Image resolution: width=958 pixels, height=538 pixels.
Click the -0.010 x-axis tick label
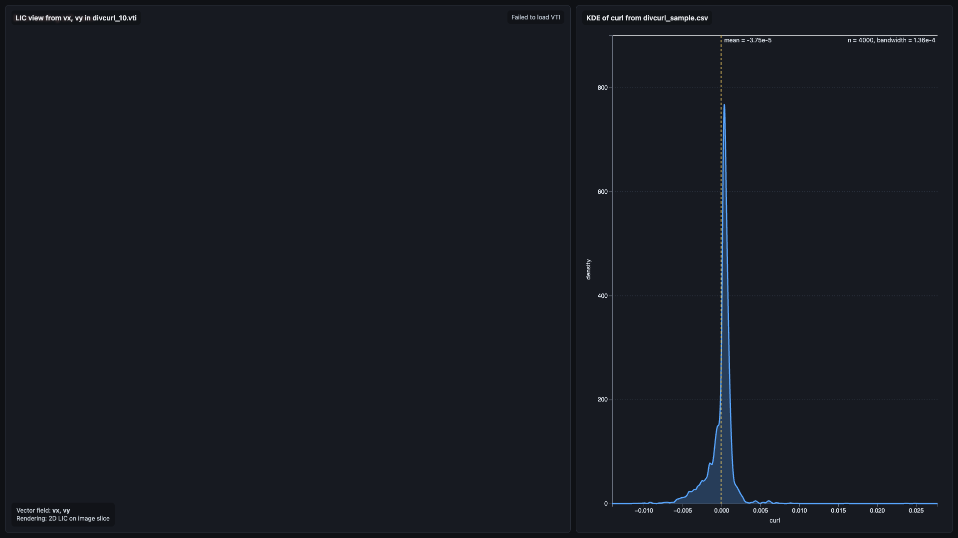(x=644, y=511)
